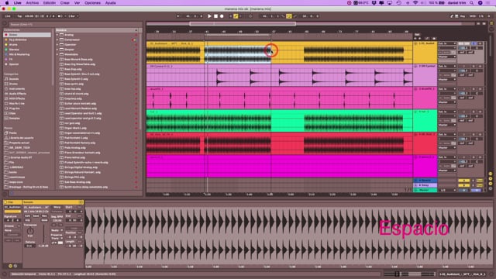Expand the Operator folder
This screenshot has width=496, height=279.
point(57,45)
